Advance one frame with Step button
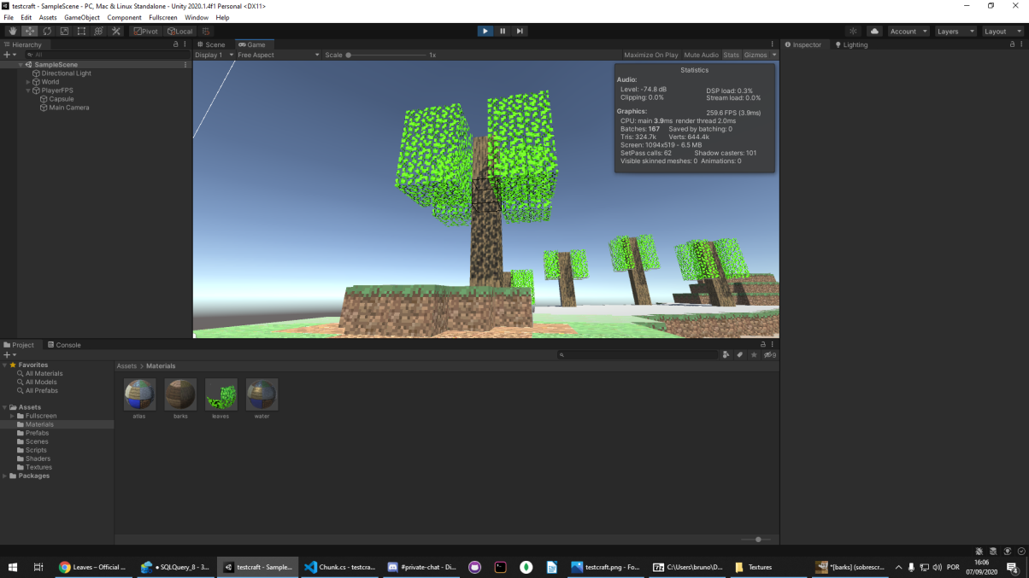Screen dimensions: 1029x578 520,31
